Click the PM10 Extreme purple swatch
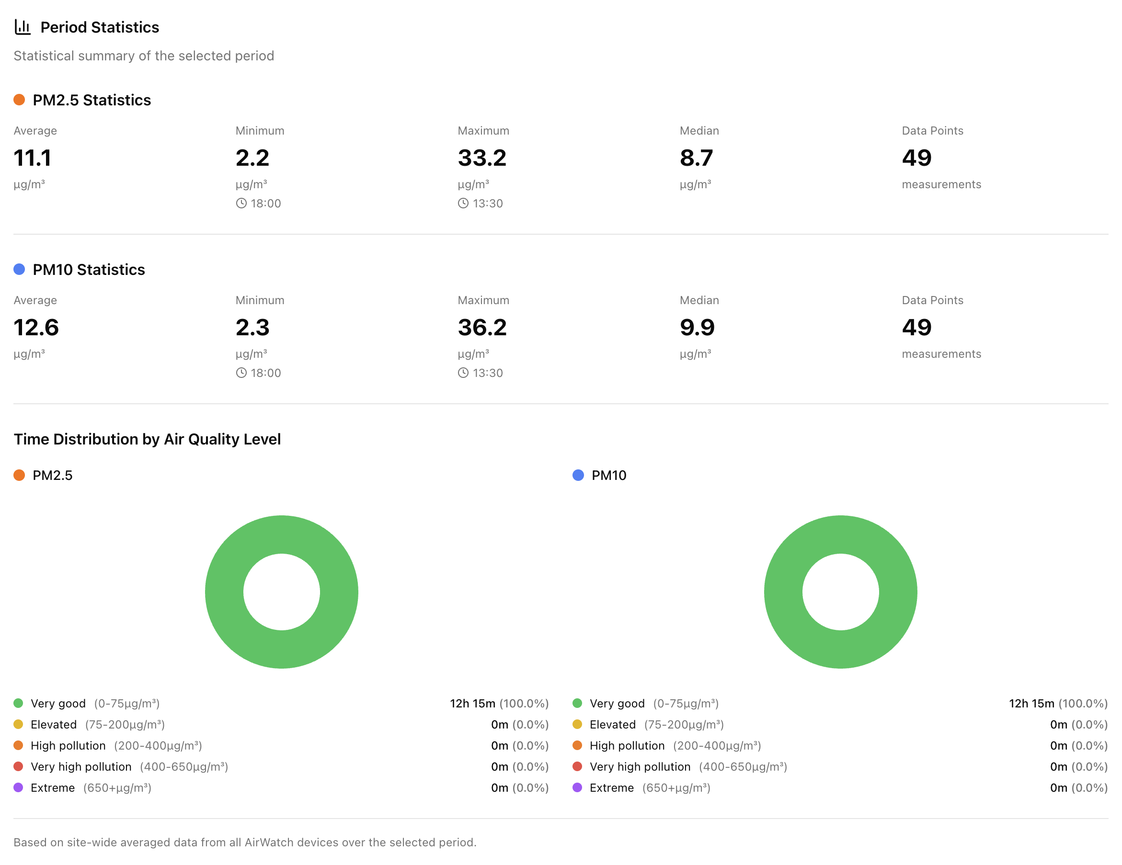Image resolution: width=1122 pixels, height=865 pixels. [577, 787]
